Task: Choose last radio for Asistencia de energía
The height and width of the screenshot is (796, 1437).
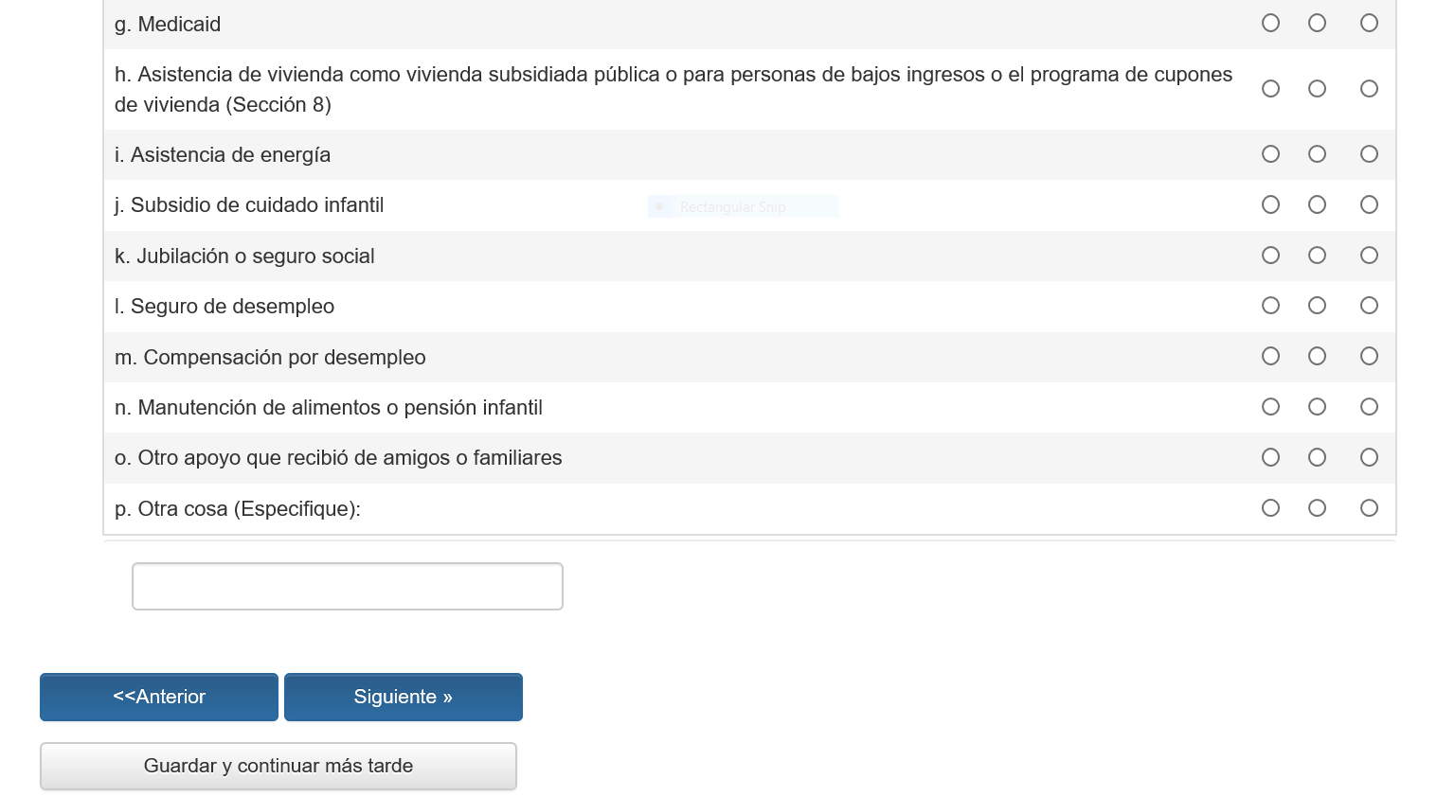Action: click(1369, 154)
